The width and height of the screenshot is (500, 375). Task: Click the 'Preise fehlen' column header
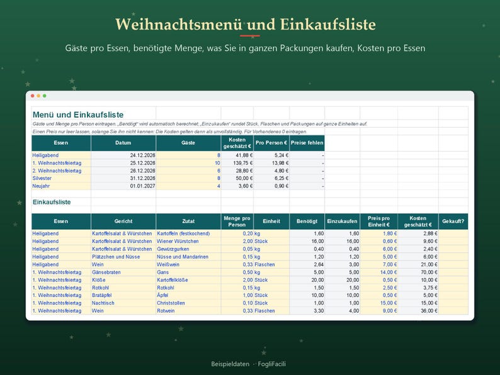point(307,143)
